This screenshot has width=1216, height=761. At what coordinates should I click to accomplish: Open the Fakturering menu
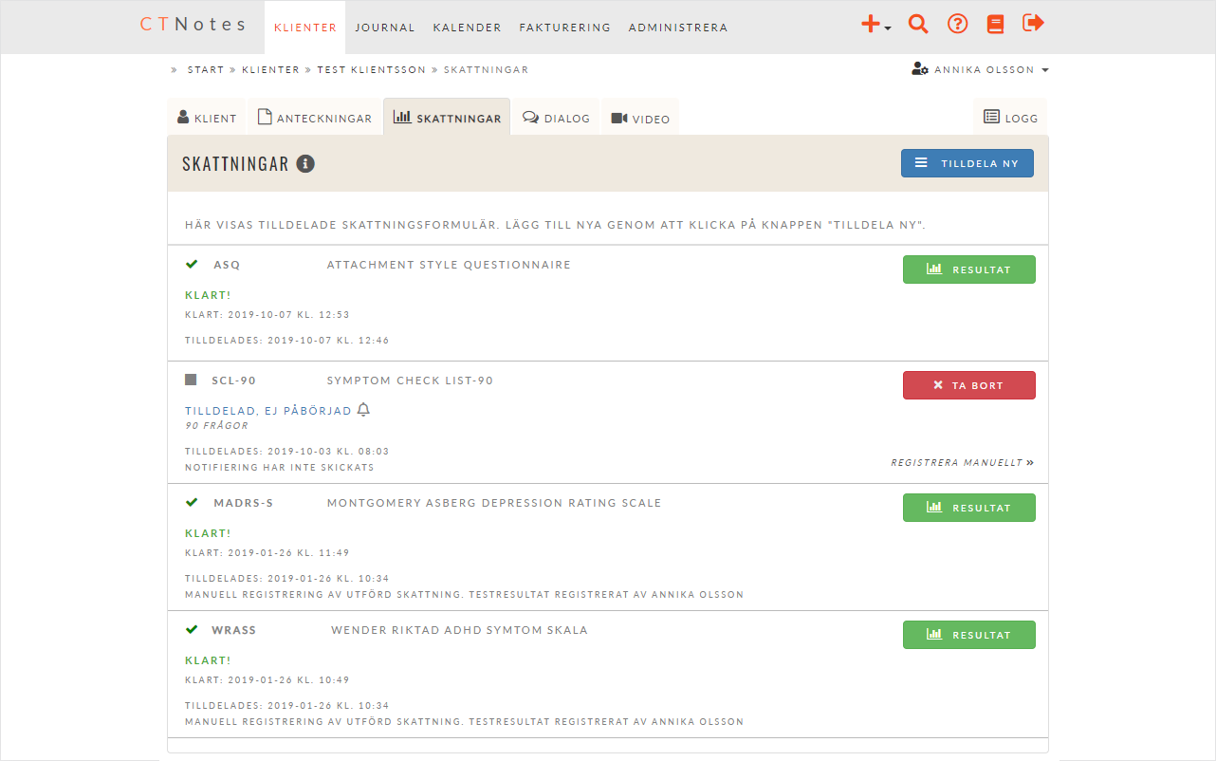(x=564, y=28)
